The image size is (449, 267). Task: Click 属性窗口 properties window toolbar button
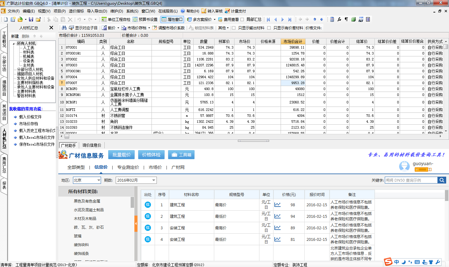[x=172, y=19]
